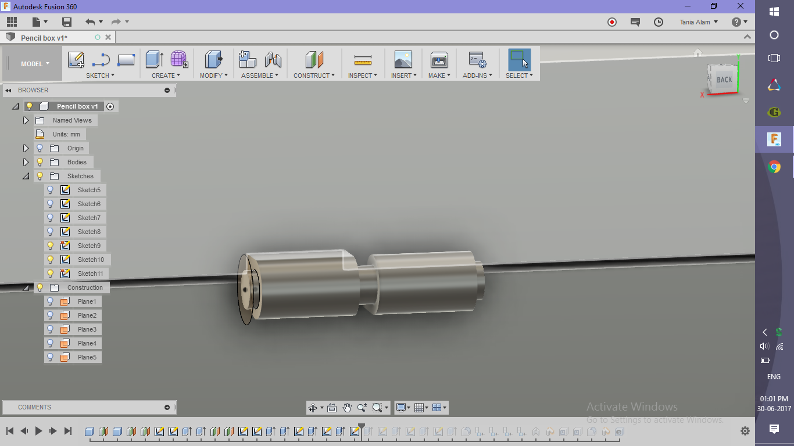
Task: Toggle visibility bulb of Plane1
Action: click(x=51, y=301)
